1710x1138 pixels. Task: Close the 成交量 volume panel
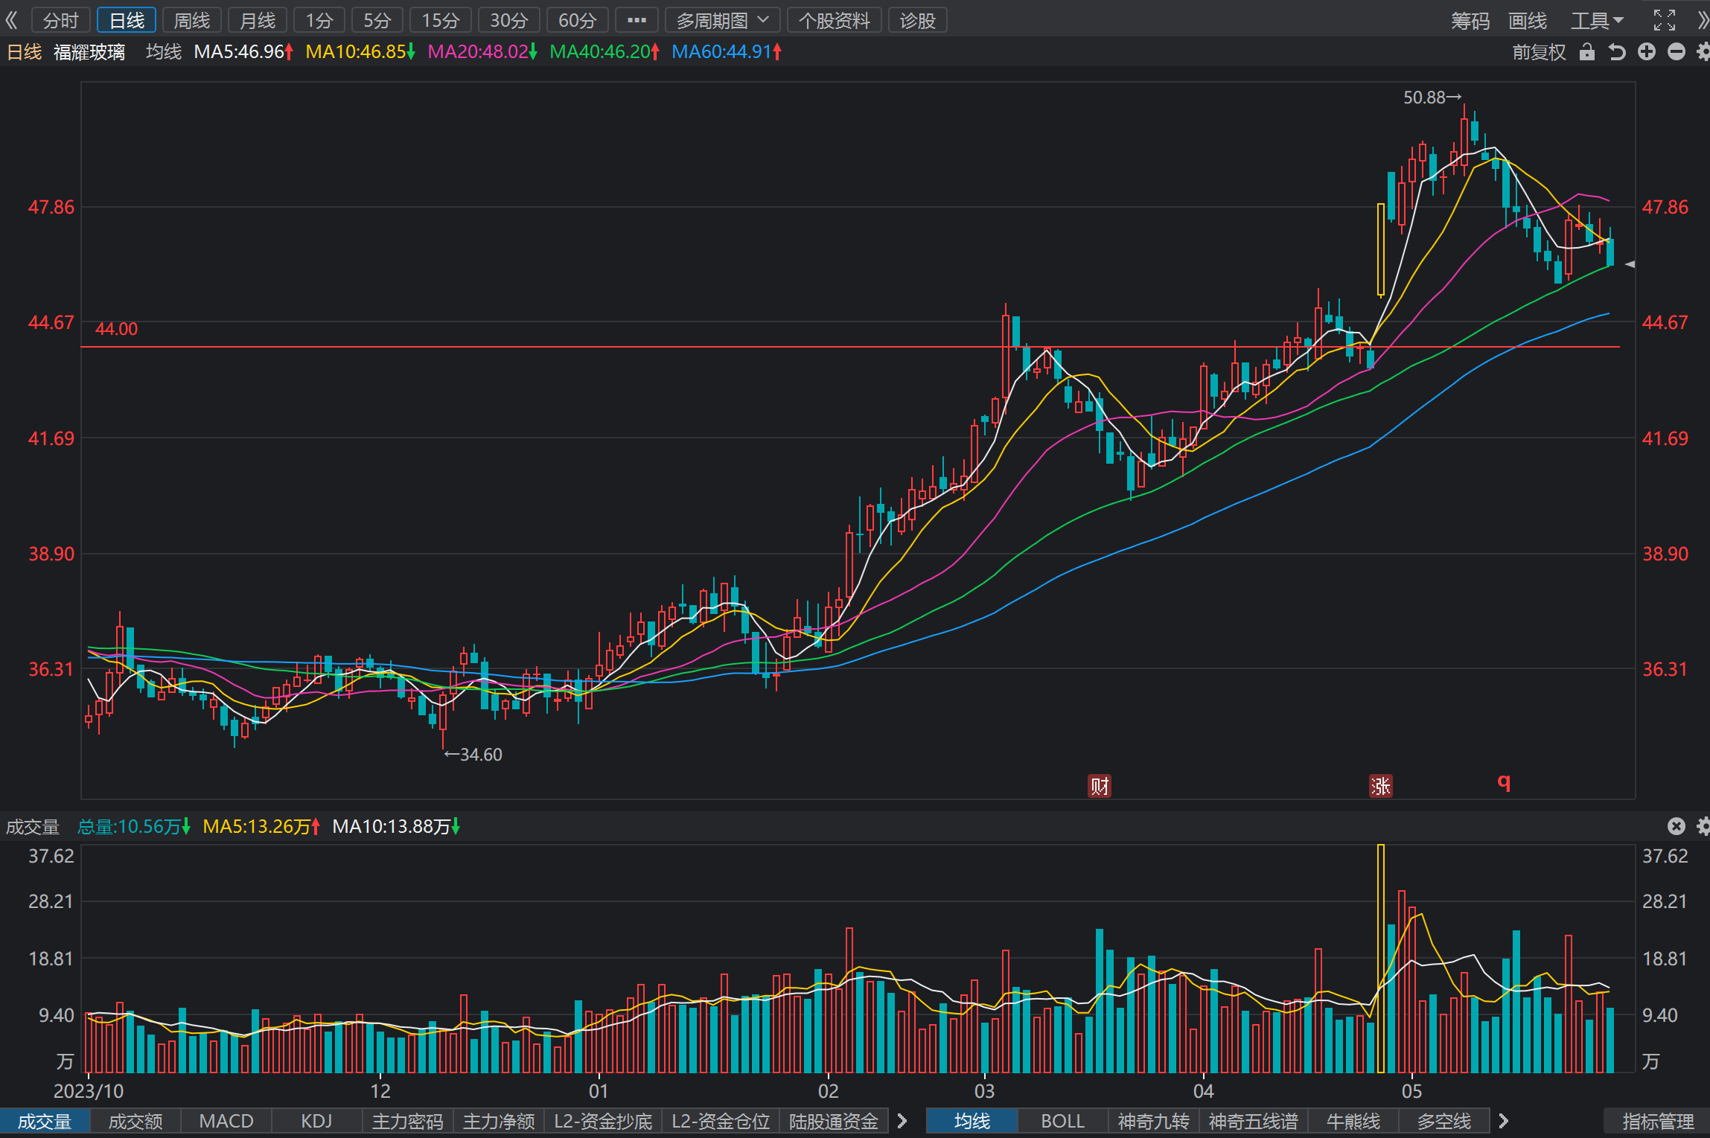click(1676, 826)
